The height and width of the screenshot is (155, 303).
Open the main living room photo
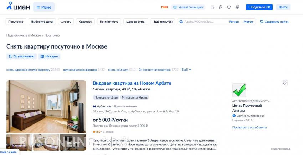click(46, 106)
